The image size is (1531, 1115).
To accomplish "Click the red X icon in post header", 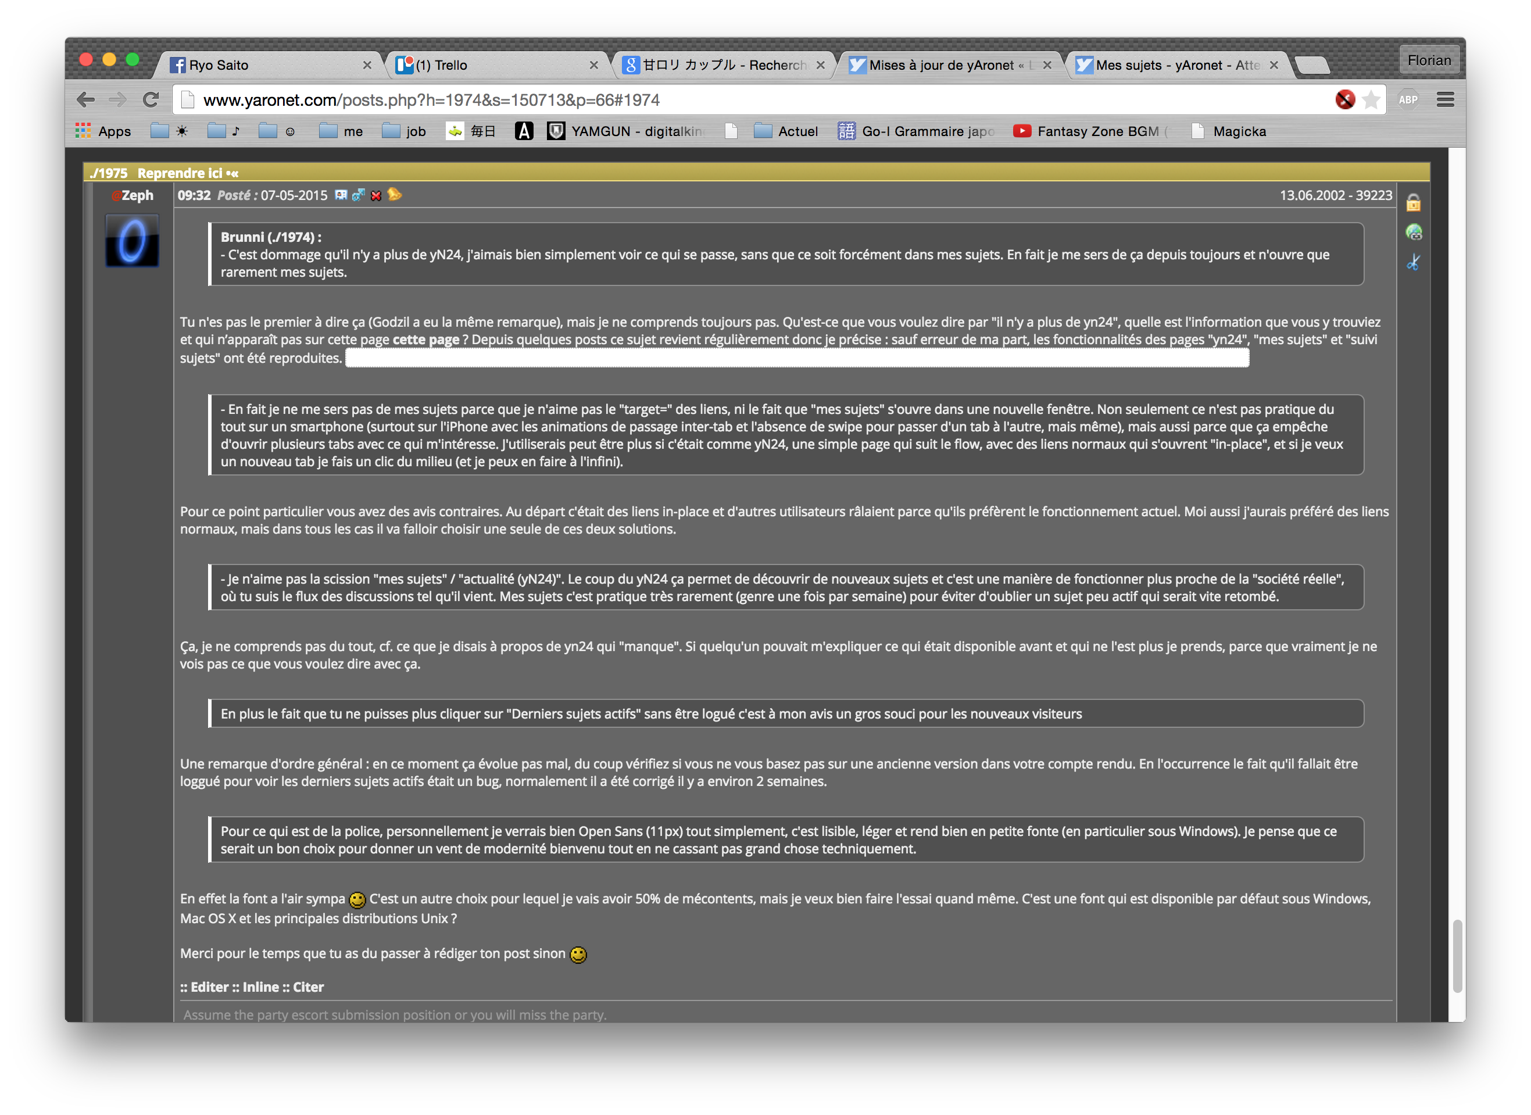I will click(376, 196).
